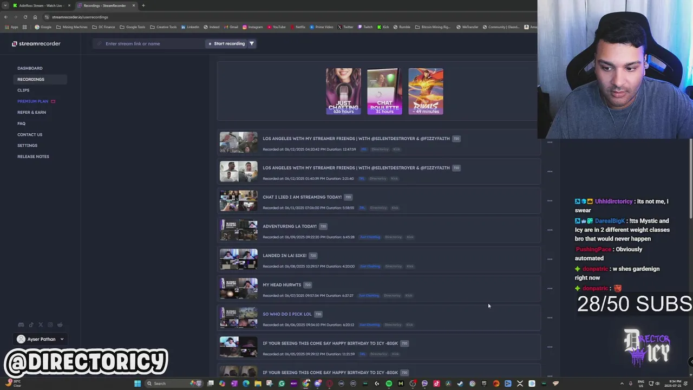The width and height of the screenshot is (693, 390).
Task: Open Spotify from the taskbar
Action: (x=389, y=383)
